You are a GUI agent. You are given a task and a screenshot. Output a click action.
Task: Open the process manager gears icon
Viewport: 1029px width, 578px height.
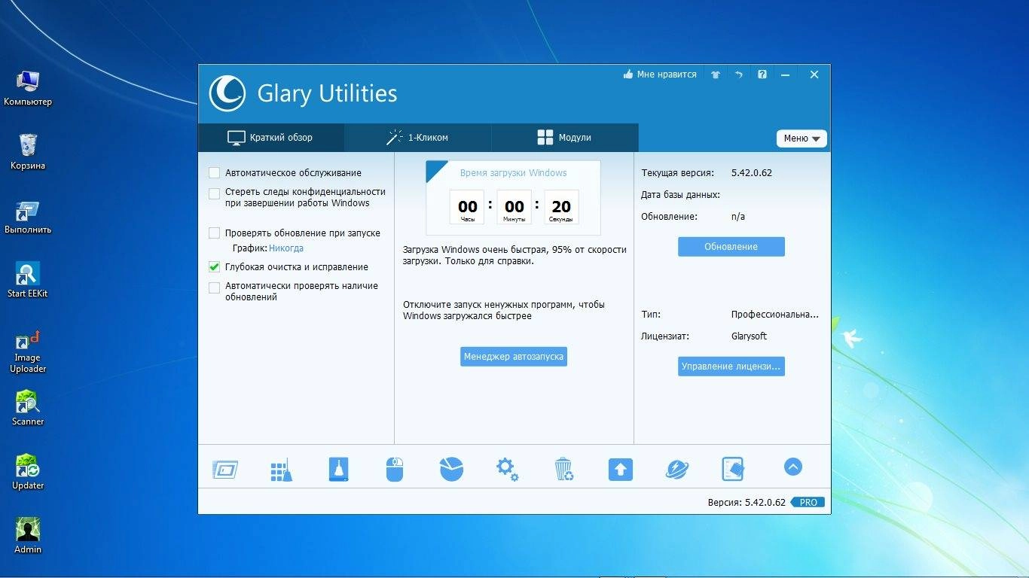point(507,469)
